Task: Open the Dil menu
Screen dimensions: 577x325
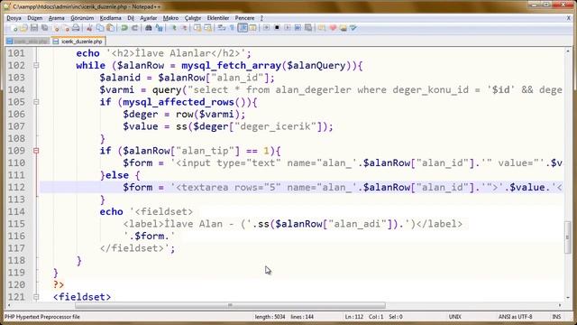Action: tap(131, 18)
